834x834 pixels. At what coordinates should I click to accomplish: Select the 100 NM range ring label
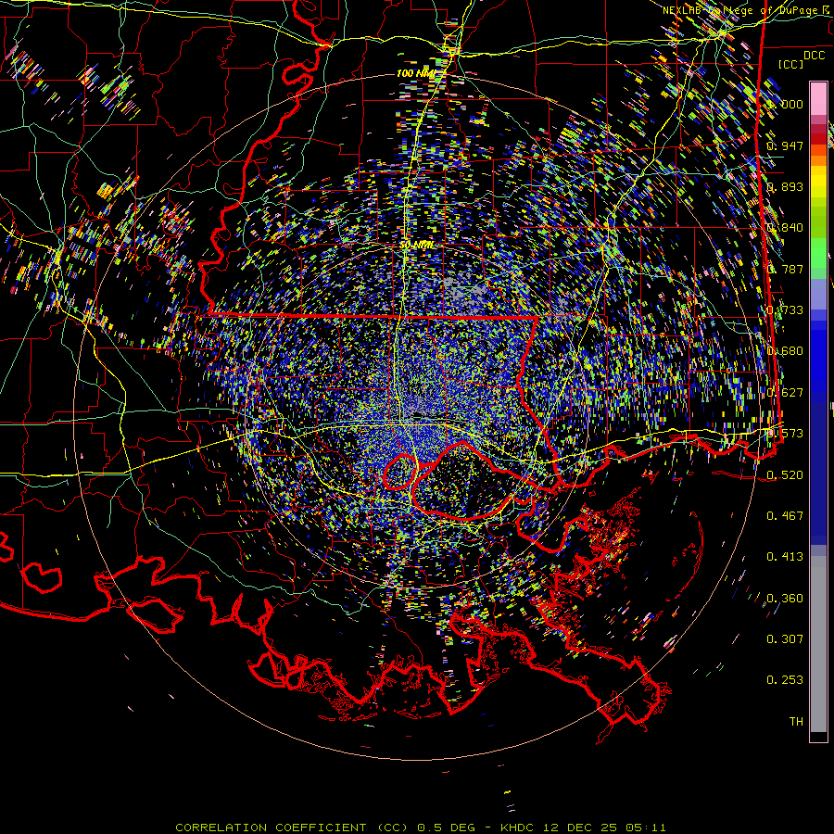click(x=415, y=73)
